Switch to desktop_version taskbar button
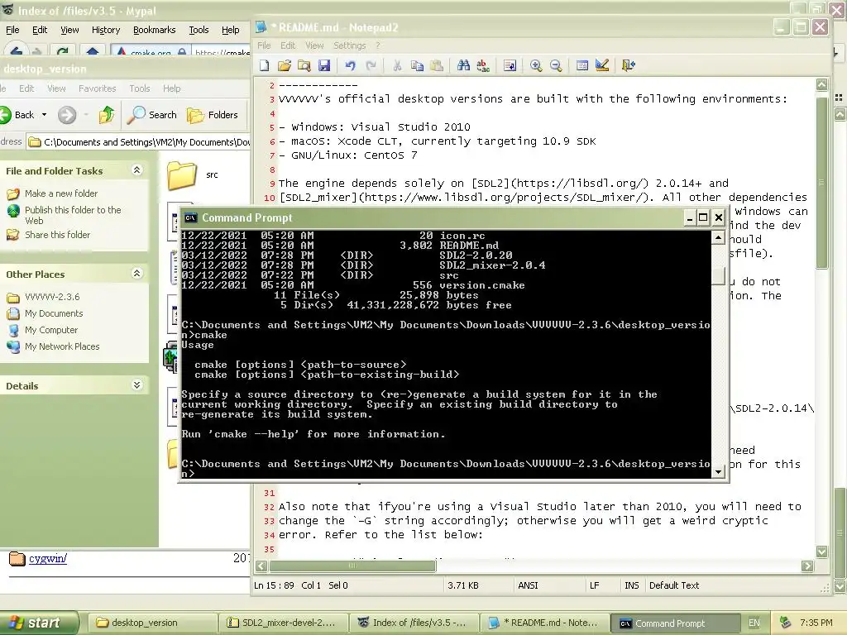847x635 pixels. click(151, 623)
